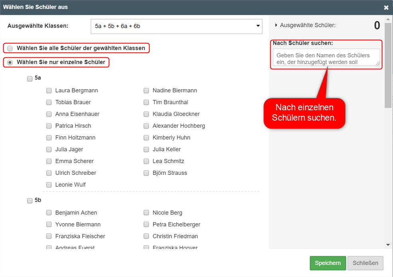Select Benjamin Achen in class 5b
Viewport: 393px width, 277px height.
tap(49, 213)
